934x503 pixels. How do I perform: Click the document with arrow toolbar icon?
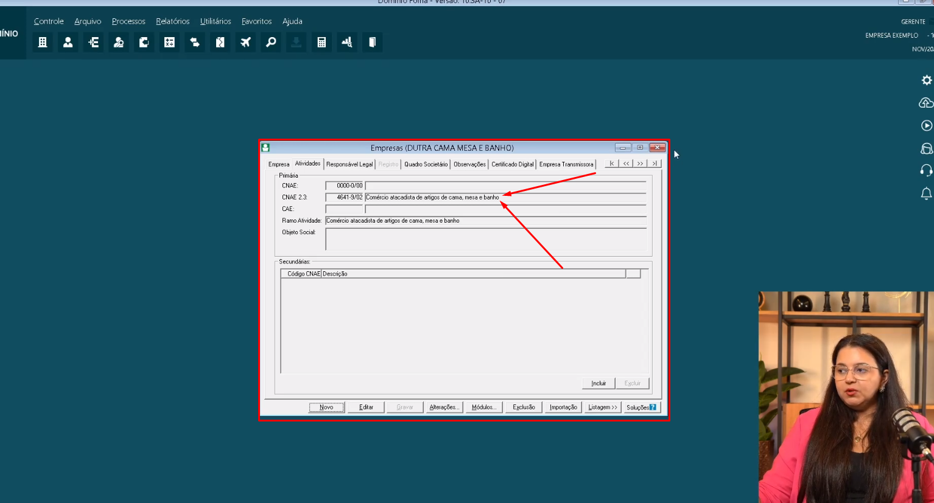click(x=144, y=42)
